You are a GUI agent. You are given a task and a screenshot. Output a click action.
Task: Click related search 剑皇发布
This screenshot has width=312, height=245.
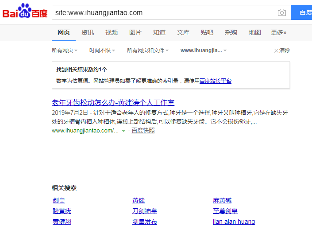click(x=145, y=222)
